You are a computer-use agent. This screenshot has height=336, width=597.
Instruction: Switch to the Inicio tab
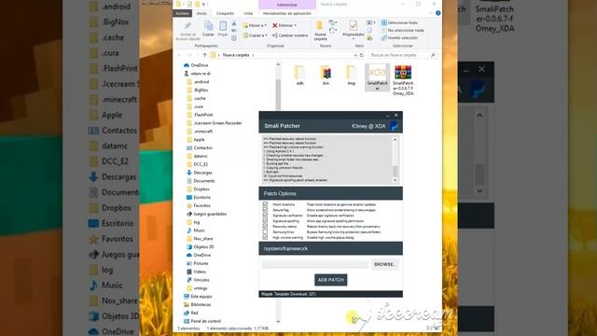[x=201, y=13]
